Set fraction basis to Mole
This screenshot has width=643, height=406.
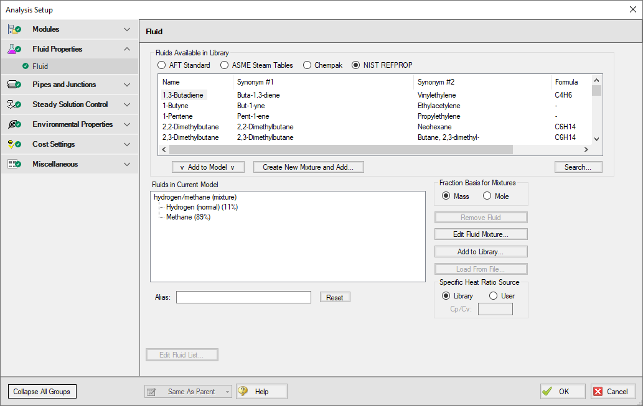click(x=487, y=196)
